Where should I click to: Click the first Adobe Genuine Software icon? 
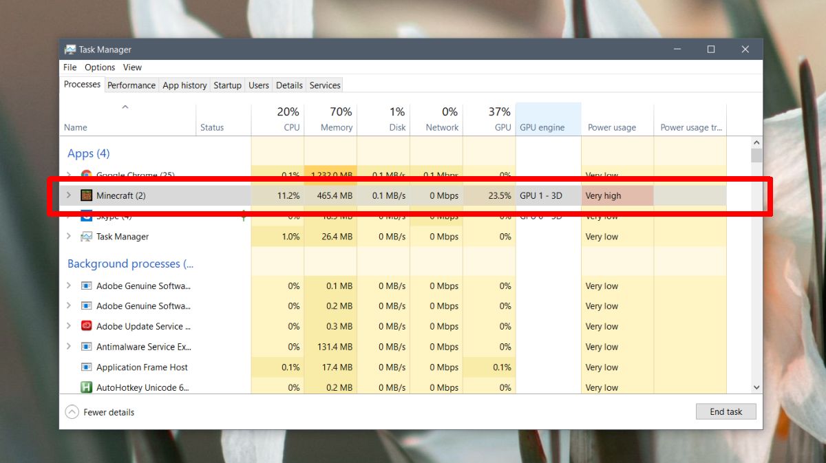[x=85, y=286]
